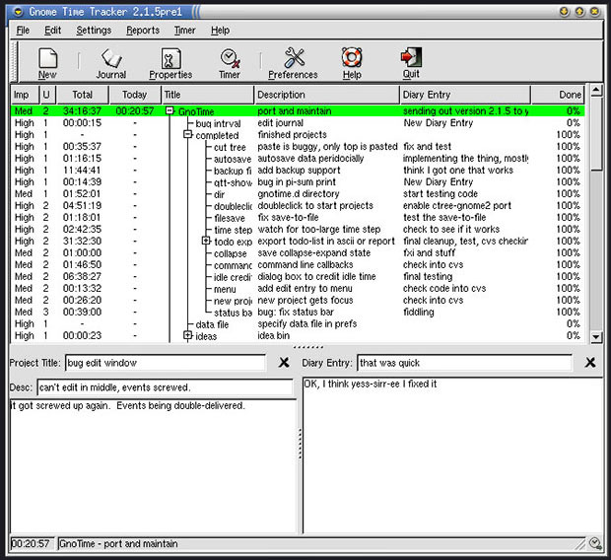Click 'doubleclick to start projects' description

pyautogui.click(x=315, y=205)
